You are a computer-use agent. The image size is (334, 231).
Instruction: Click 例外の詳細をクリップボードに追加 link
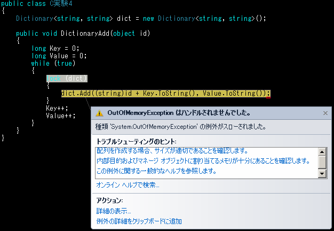(139, 221)
